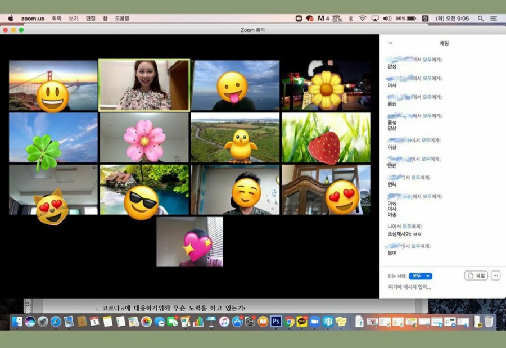506x348 pixels.
Task: Open Safari compass icon in Dock
Action: (56, 322)
